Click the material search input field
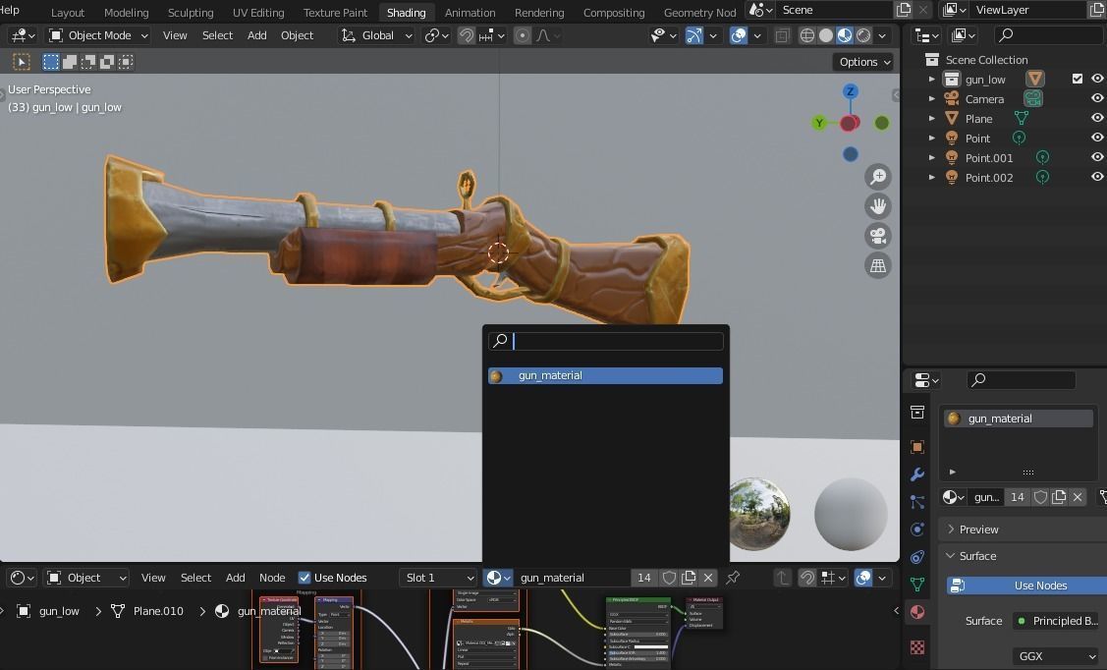 pos(605,341)
